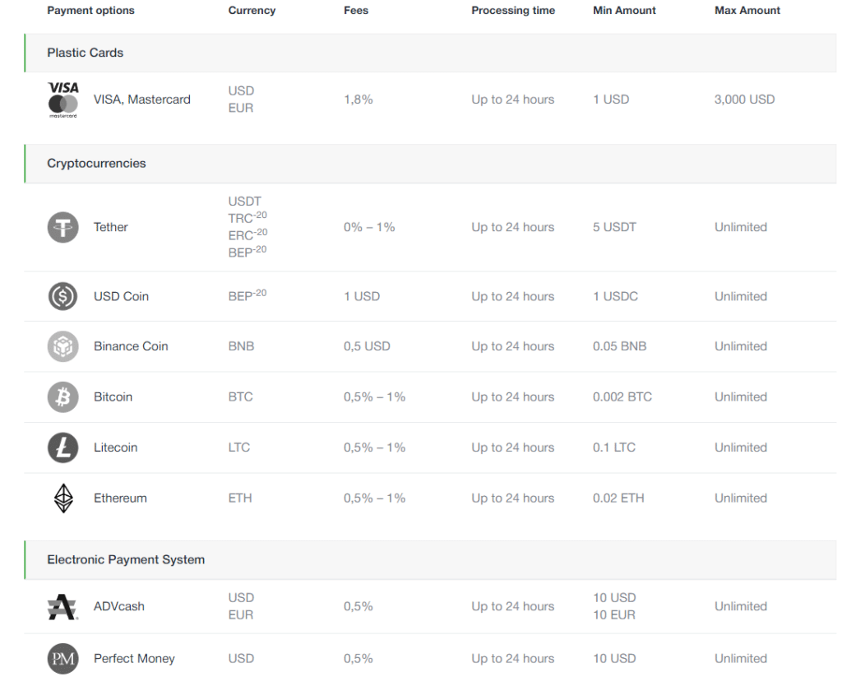This screenshot has width=842, height=686.
Task: Select the TRC-20 currency under Tether
Action: (248, 218)
